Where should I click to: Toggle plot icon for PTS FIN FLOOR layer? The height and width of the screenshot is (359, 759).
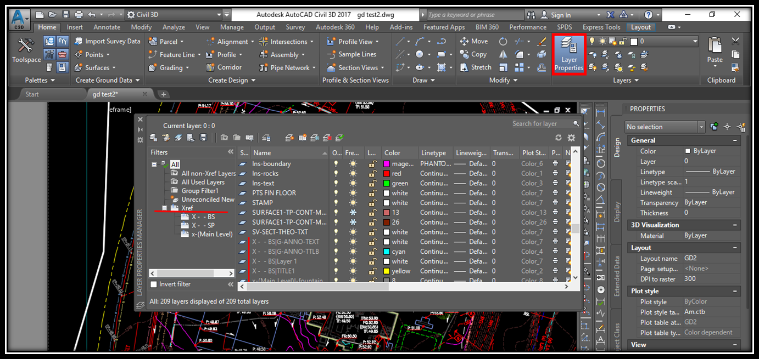(x=556, y=193)
